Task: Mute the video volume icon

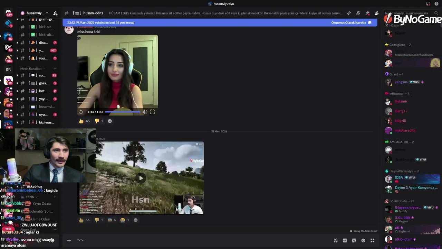Action: click(145, 112)
